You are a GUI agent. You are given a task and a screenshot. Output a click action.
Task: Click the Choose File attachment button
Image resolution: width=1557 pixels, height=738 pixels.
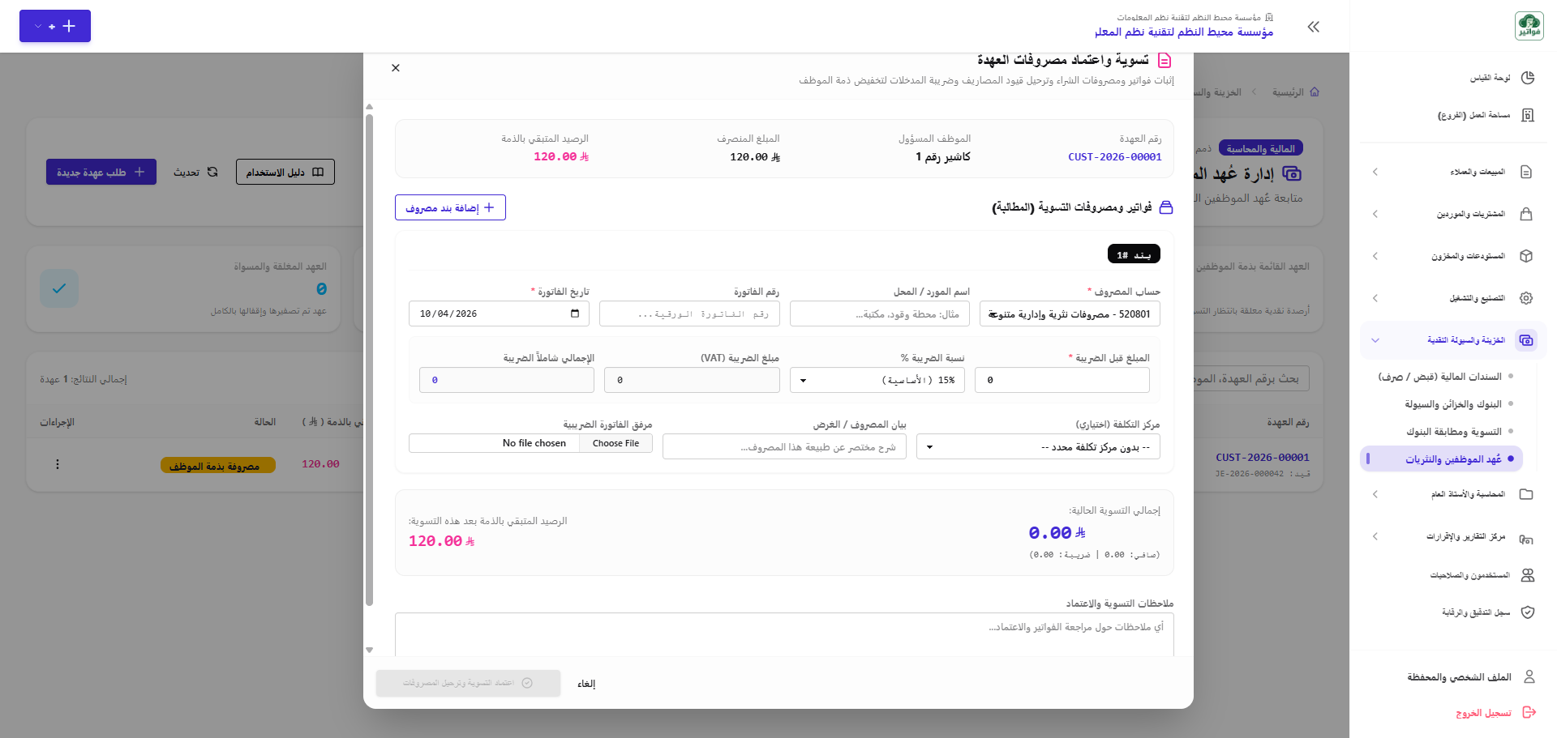(616, 443)
